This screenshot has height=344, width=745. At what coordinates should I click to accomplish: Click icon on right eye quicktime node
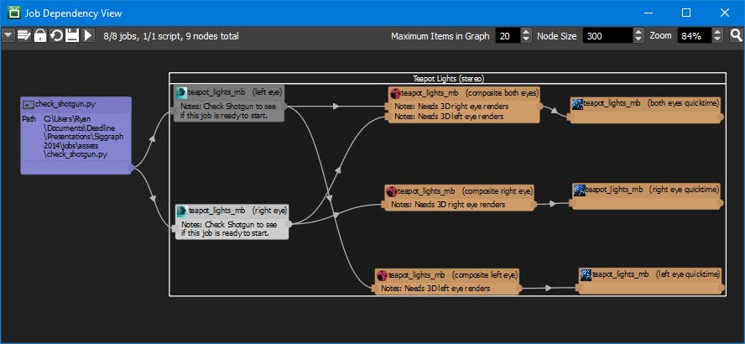579,190
